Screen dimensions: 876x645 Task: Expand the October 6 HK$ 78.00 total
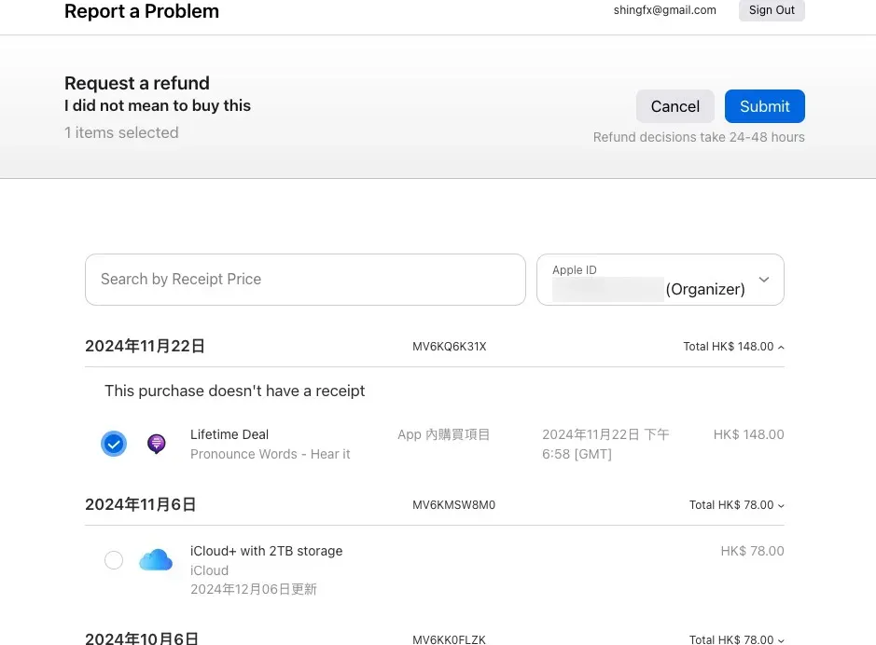[x=736, y=639]
